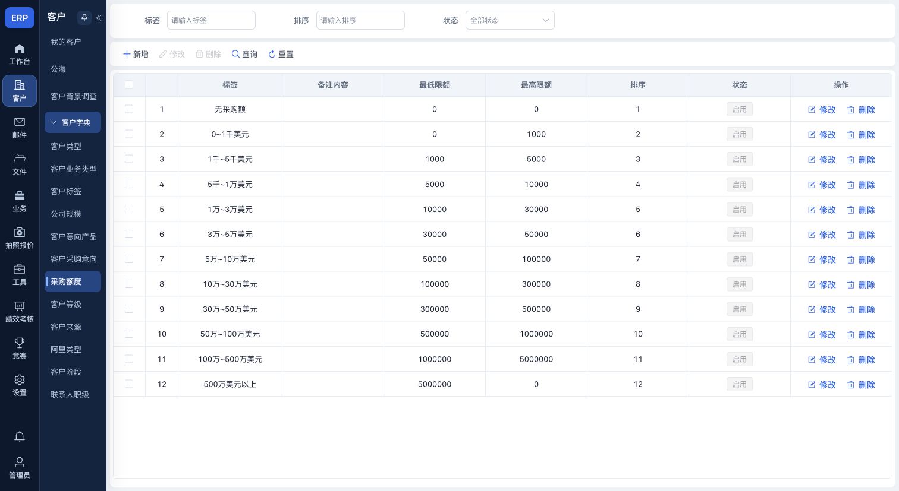The height and width of the screenshot is (491, 899).
Task: Click the 标签 input field
Action: point(211,20)
